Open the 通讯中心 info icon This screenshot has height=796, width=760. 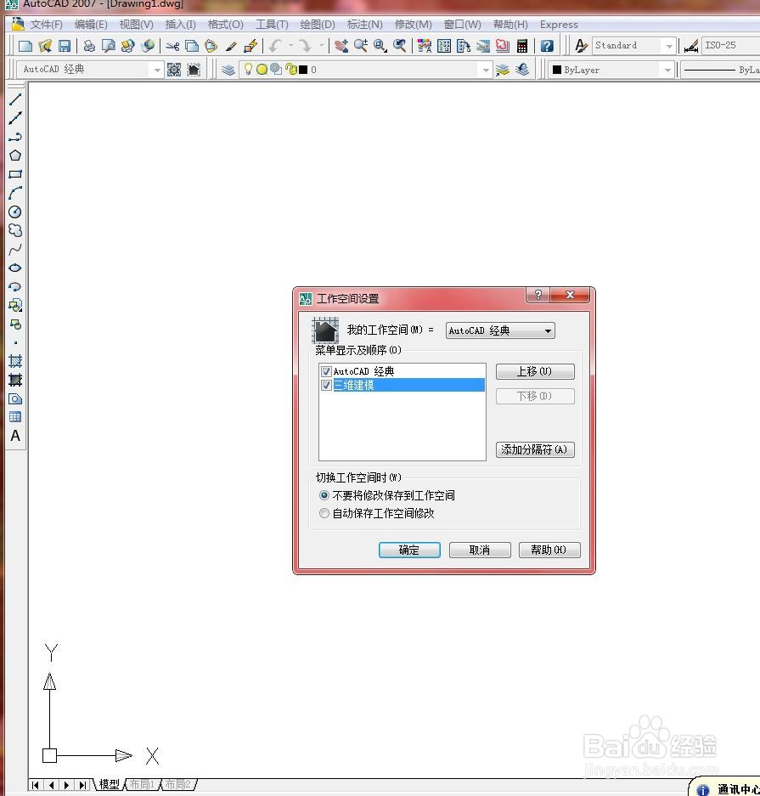[x=702, y=789]
